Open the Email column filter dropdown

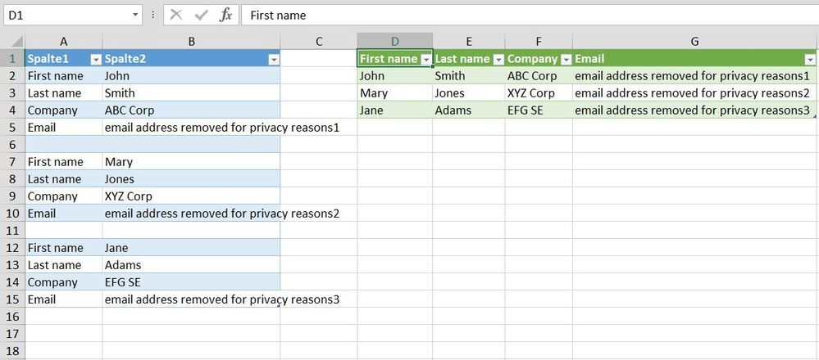pos(810,59)
